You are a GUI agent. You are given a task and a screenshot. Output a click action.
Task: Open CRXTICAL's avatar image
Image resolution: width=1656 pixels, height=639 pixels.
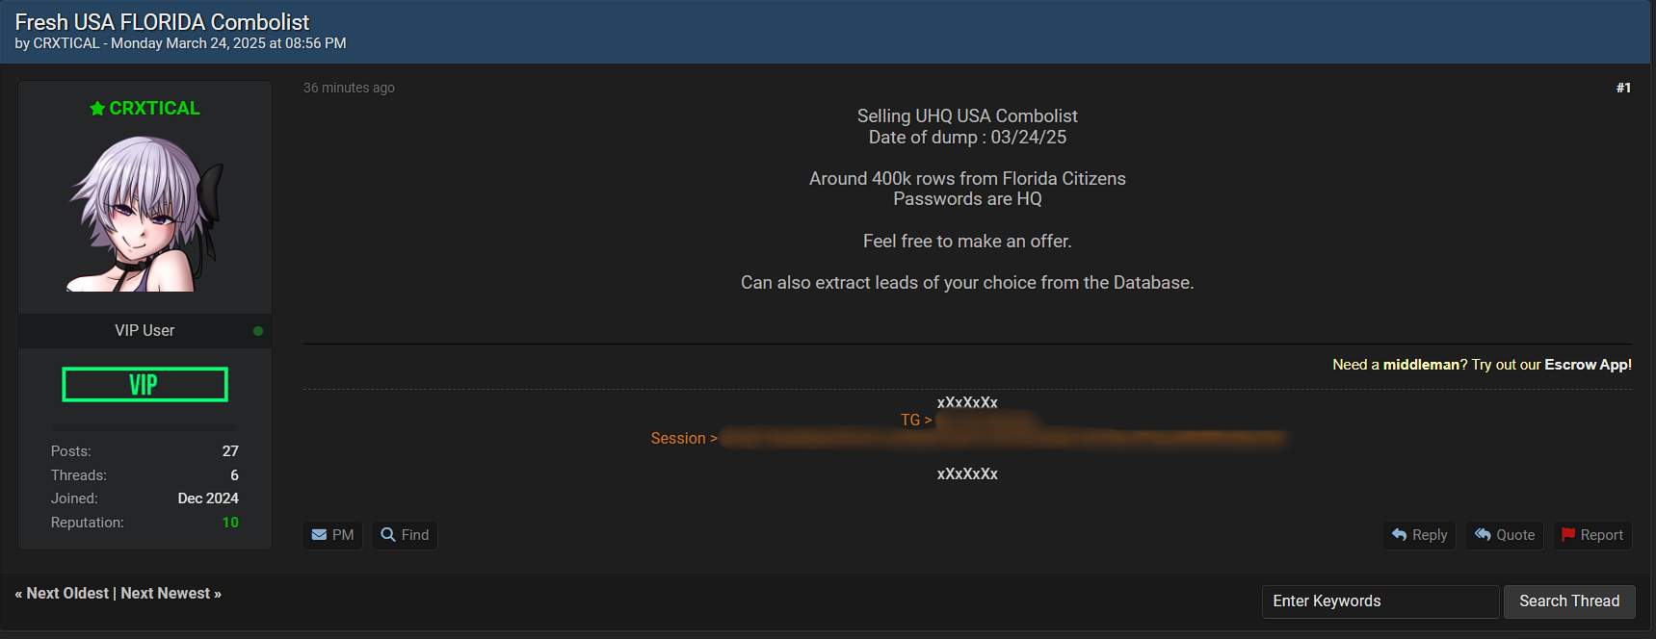click(x=145, y=213)
